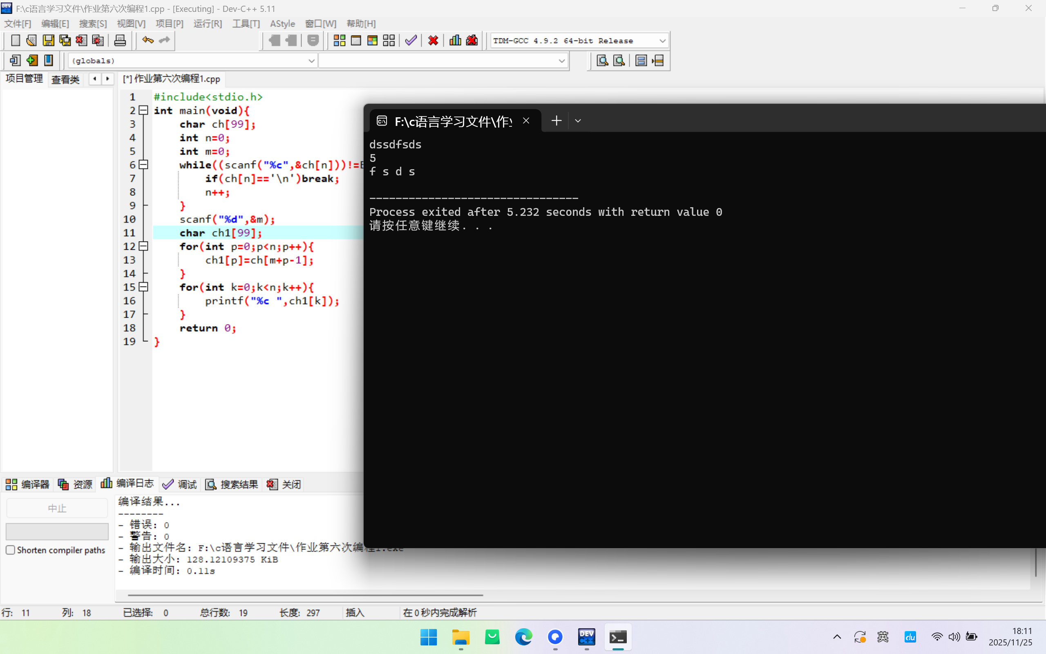Click the Compile & Run icon

372,40
